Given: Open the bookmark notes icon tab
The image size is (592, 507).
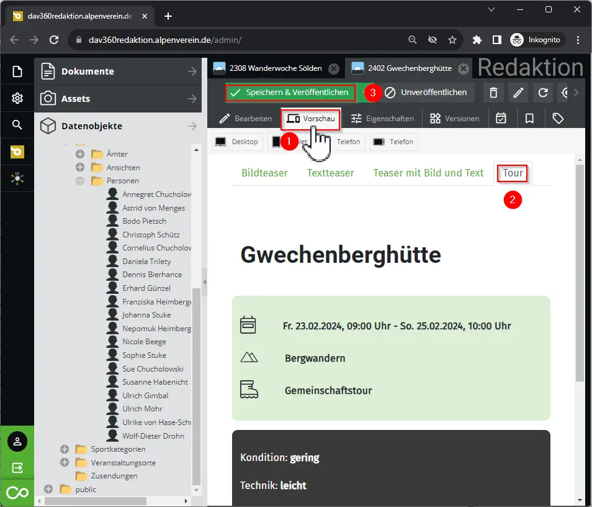Looking at the screenshot, I should [529, 118].
